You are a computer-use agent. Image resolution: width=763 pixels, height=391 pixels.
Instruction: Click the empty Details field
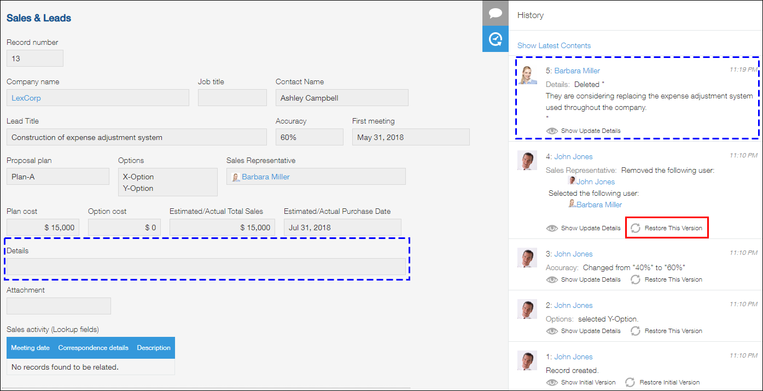[206, 266]
